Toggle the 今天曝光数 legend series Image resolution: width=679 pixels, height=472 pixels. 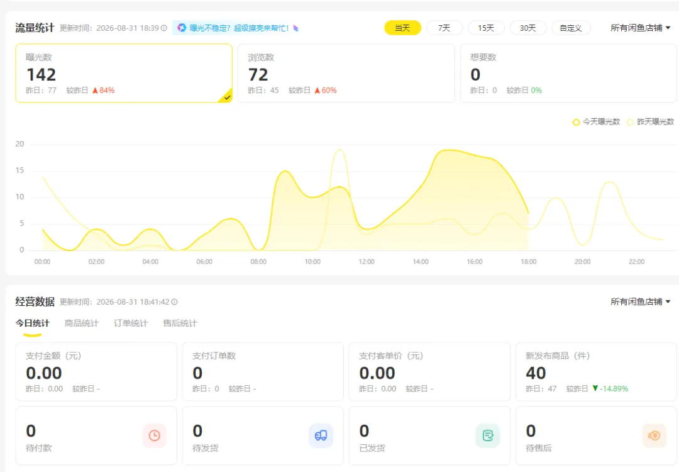pos(596,122)
